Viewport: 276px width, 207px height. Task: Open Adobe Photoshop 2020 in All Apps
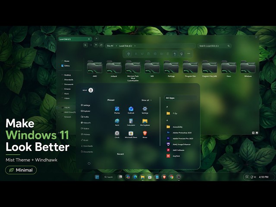[179, 132]
